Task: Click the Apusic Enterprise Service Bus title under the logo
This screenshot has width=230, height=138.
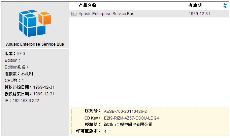Action: tap(35, 44)
